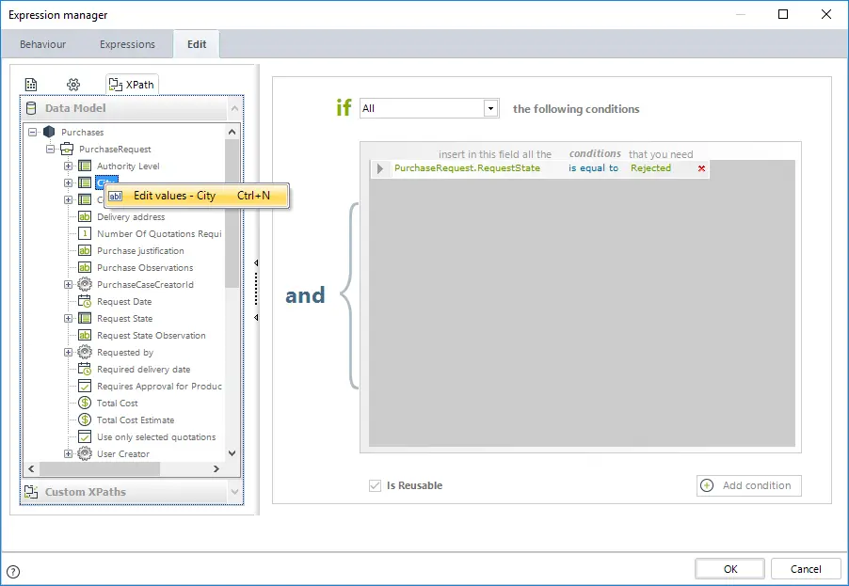Screen dimensions: 849x586
Task: Select Request Date in the data model
Action: coord(124,301)
